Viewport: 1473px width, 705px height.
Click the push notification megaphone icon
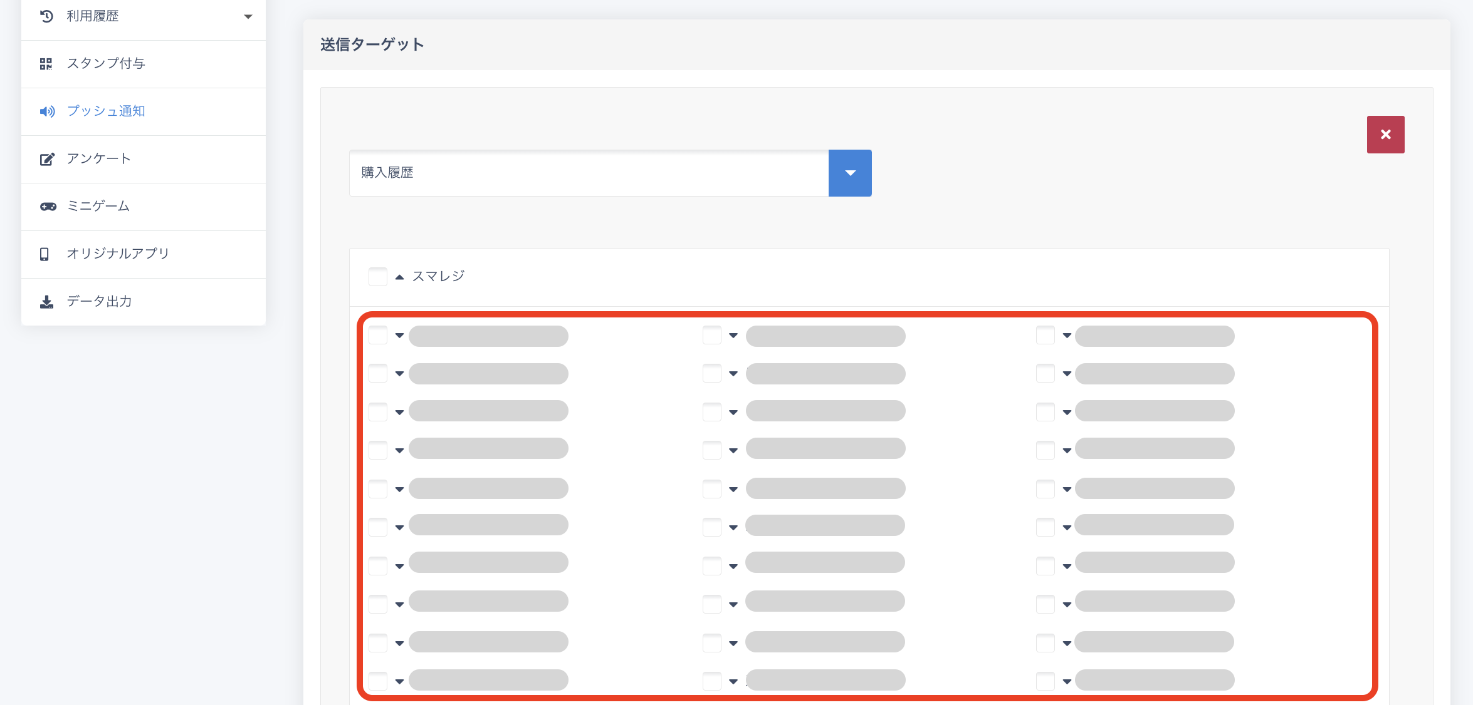(x=47, y=111)
